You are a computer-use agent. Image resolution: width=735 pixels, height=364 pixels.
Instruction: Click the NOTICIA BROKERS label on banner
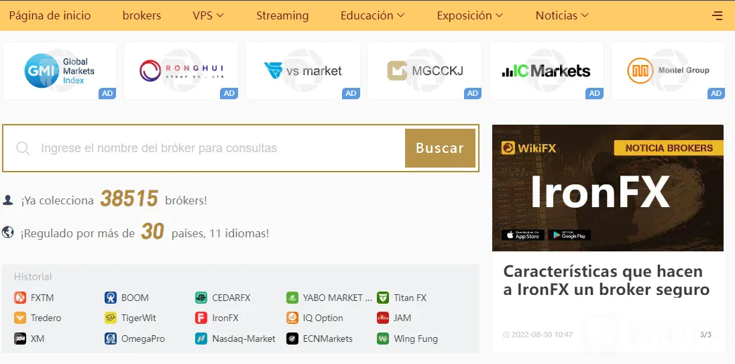point(669,148)
